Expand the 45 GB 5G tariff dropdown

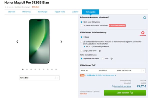pyautogui.click(x=113, y=70)
